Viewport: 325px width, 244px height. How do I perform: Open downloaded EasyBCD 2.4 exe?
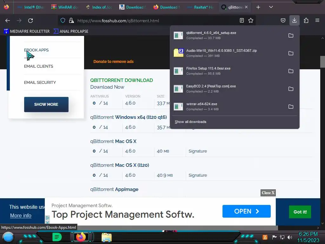click(x=228, y=89)
